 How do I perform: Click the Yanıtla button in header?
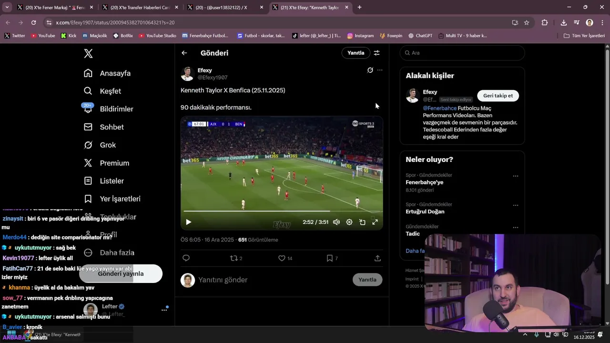[x=356, y=53]
